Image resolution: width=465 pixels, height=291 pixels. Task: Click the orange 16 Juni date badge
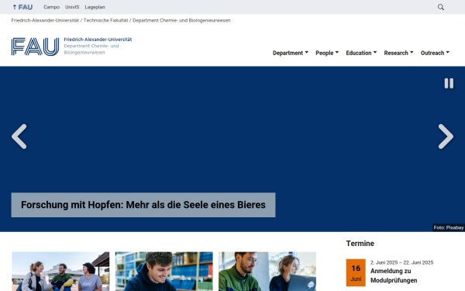(x=356, y=272)
